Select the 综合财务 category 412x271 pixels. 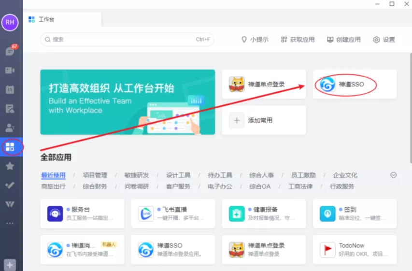tap(95, 186)
